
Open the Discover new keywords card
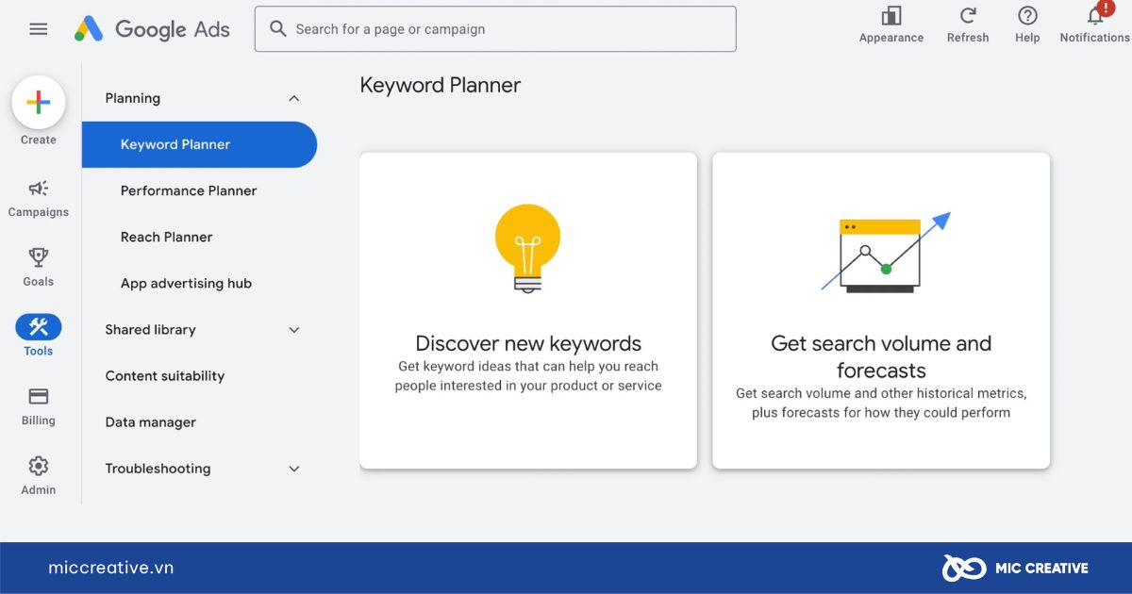pos(528,310)
